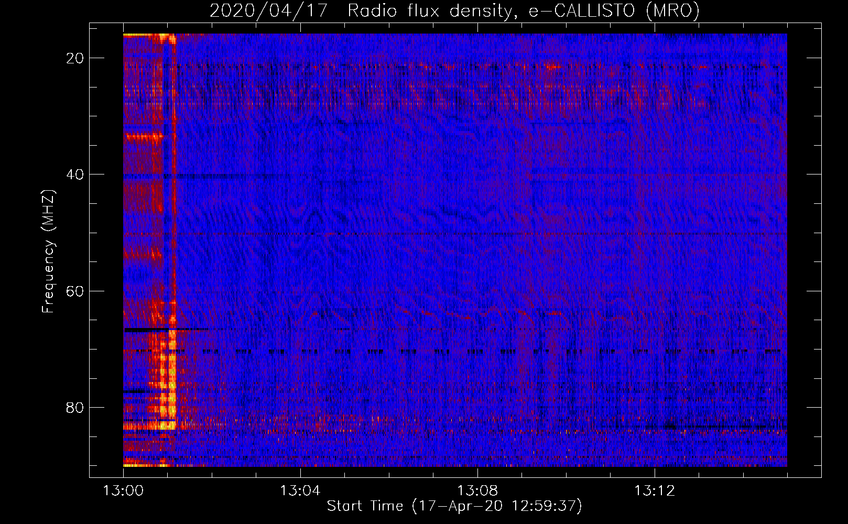This screenshot has height=524, width=848.
Task: Click the '60' frequency tick label
Action: click(x=75, y=291)
